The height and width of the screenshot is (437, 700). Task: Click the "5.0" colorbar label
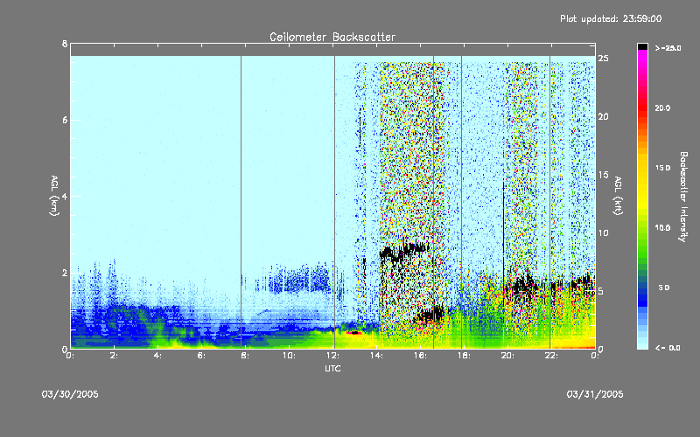point(664,288)
